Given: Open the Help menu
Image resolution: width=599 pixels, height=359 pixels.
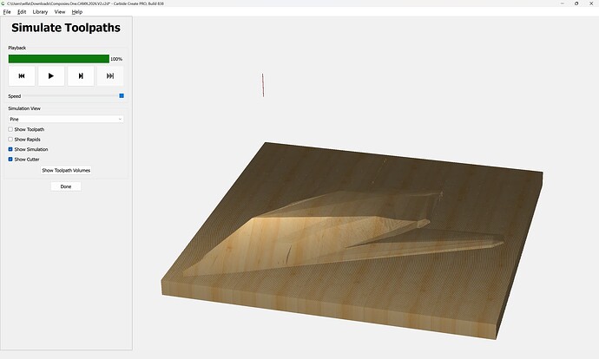Looking at the screenshot, I should [76, 12].
